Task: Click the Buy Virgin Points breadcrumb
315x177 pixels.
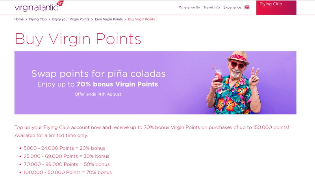Action: click(141, 19)
